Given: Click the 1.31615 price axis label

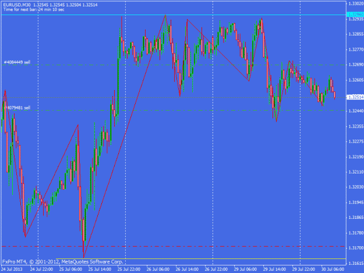Looking at the screenshot, I should [x=356, y=264].
